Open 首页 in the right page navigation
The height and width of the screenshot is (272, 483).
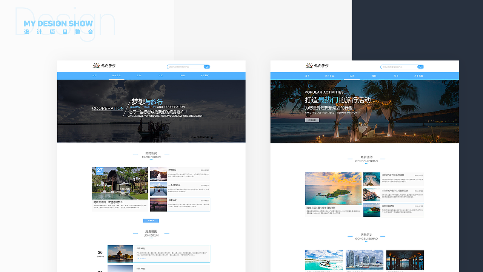tap(308, 76)
